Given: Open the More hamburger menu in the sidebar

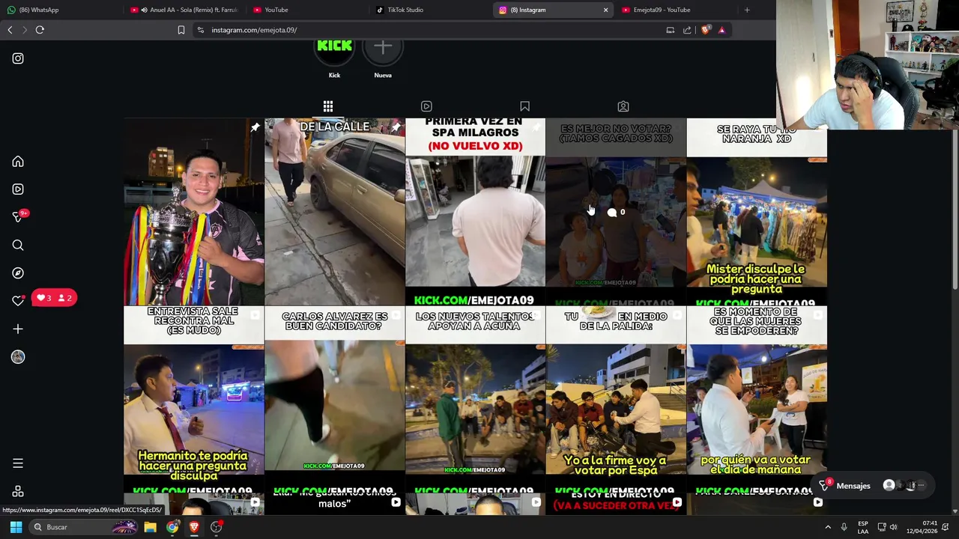Looking at the screenshot, I should [18, 463].
